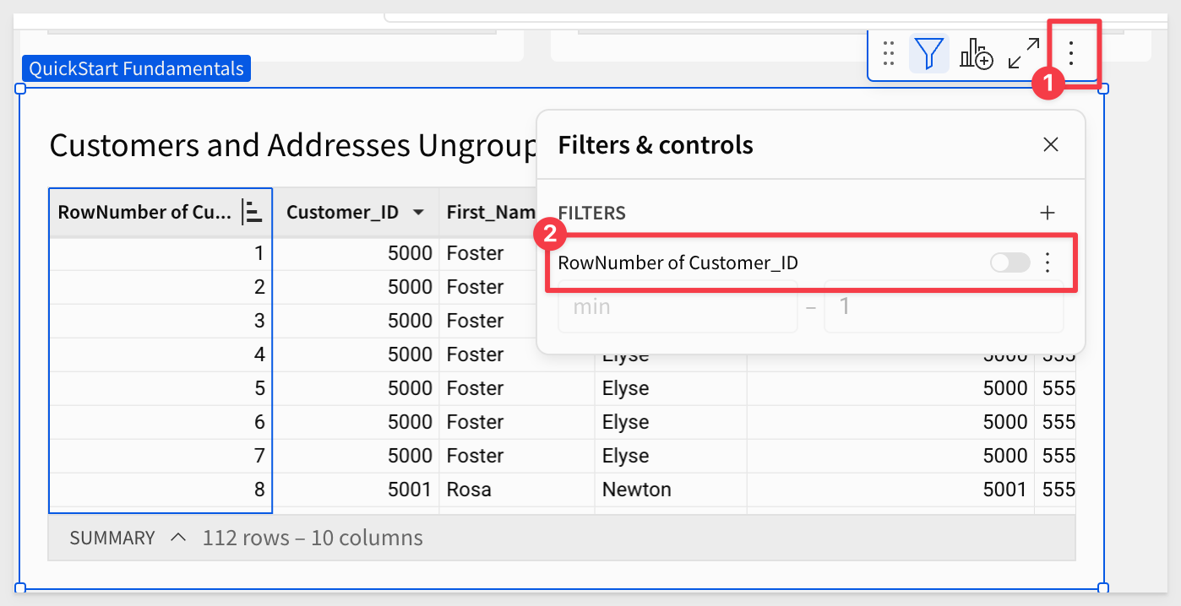The image size is (1181, 606).
Task: Toggle the RowNumber of Customer_ID filter on
Action: click(x=1010, y=262)
